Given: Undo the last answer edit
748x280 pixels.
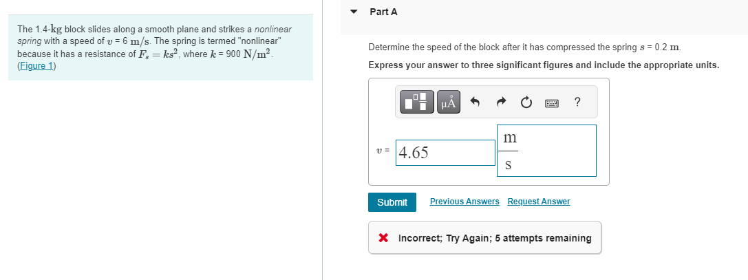Looking at the screenshot, I should pos(475,102).
